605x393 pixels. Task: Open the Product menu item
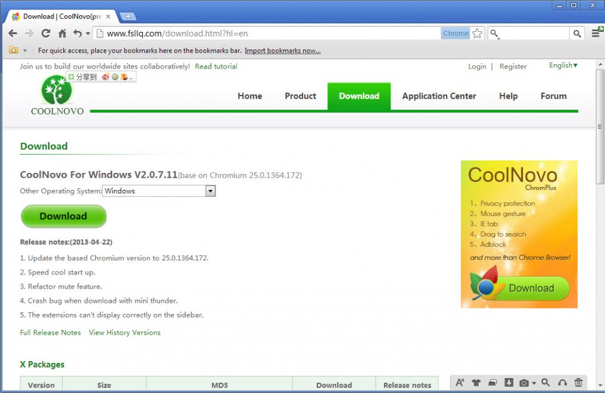tap(300, 96)
